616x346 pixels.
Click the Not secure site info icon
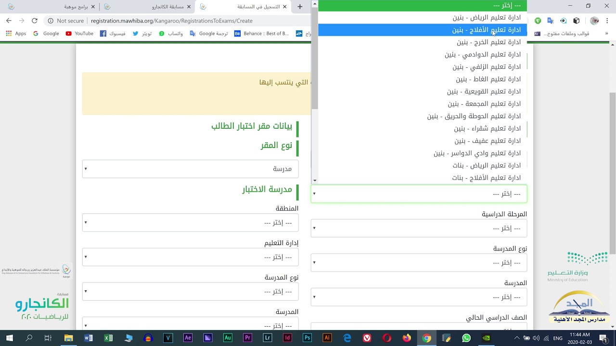click(51, 21)
